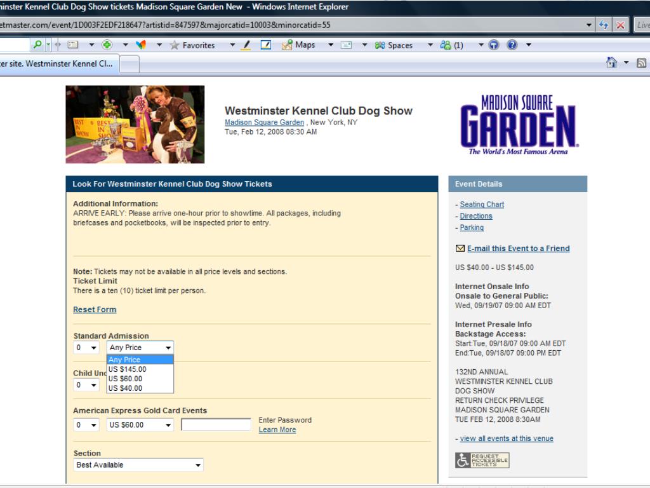Click the mail envelope toolbar icon

(x=346, y=45)
